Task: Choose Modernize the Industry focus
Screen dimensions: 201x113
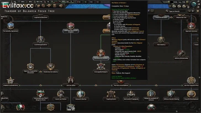Action: click(51, 68)
